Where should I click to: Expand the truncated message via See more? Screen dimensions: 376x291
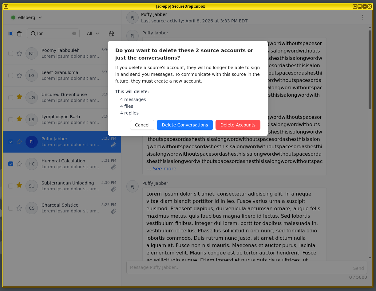[164, 169]
